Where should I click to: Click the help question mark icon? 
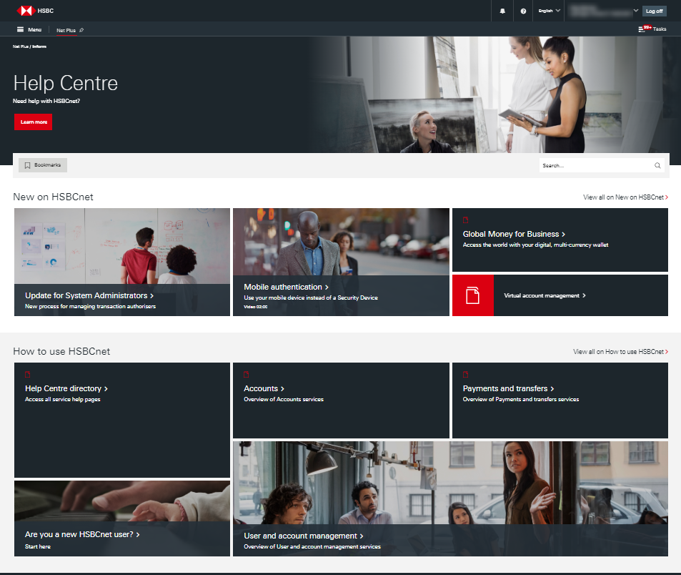click(523, 11)
